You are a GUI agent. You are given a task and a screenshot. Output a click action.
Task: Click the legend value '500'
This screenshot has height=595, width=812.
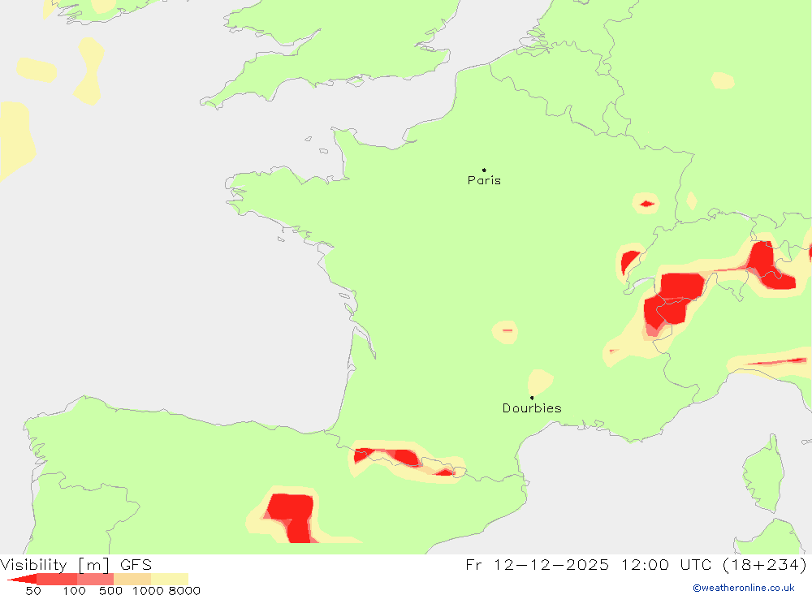pyautogui.click(x=110, y=591)
